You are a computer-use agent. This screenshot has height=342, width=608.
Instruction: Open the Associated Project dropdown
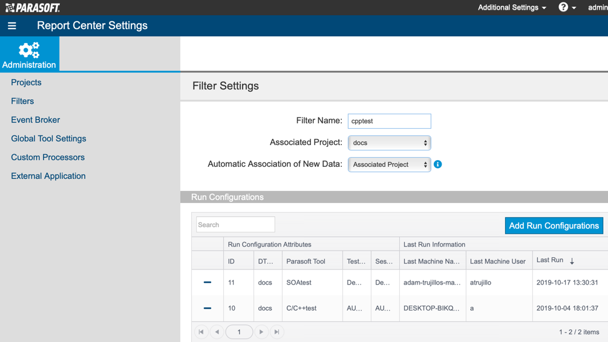point(390,143)
